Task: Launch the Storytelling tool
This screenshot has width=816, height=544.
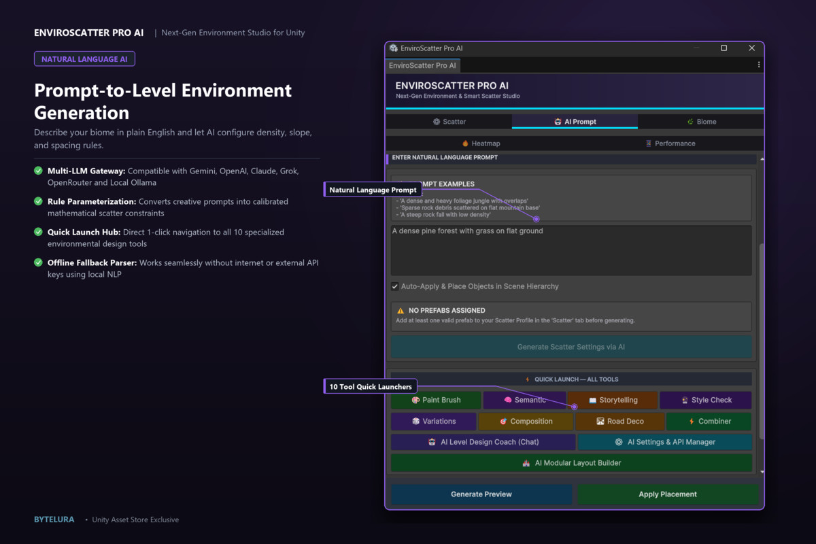Action: (613, 400)
